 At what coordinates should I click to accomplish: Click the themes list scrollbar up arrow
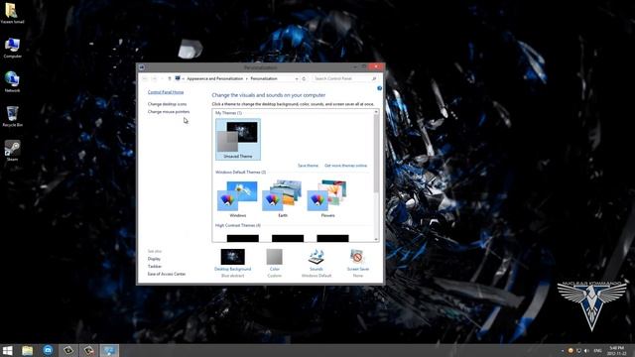[376, 112]
